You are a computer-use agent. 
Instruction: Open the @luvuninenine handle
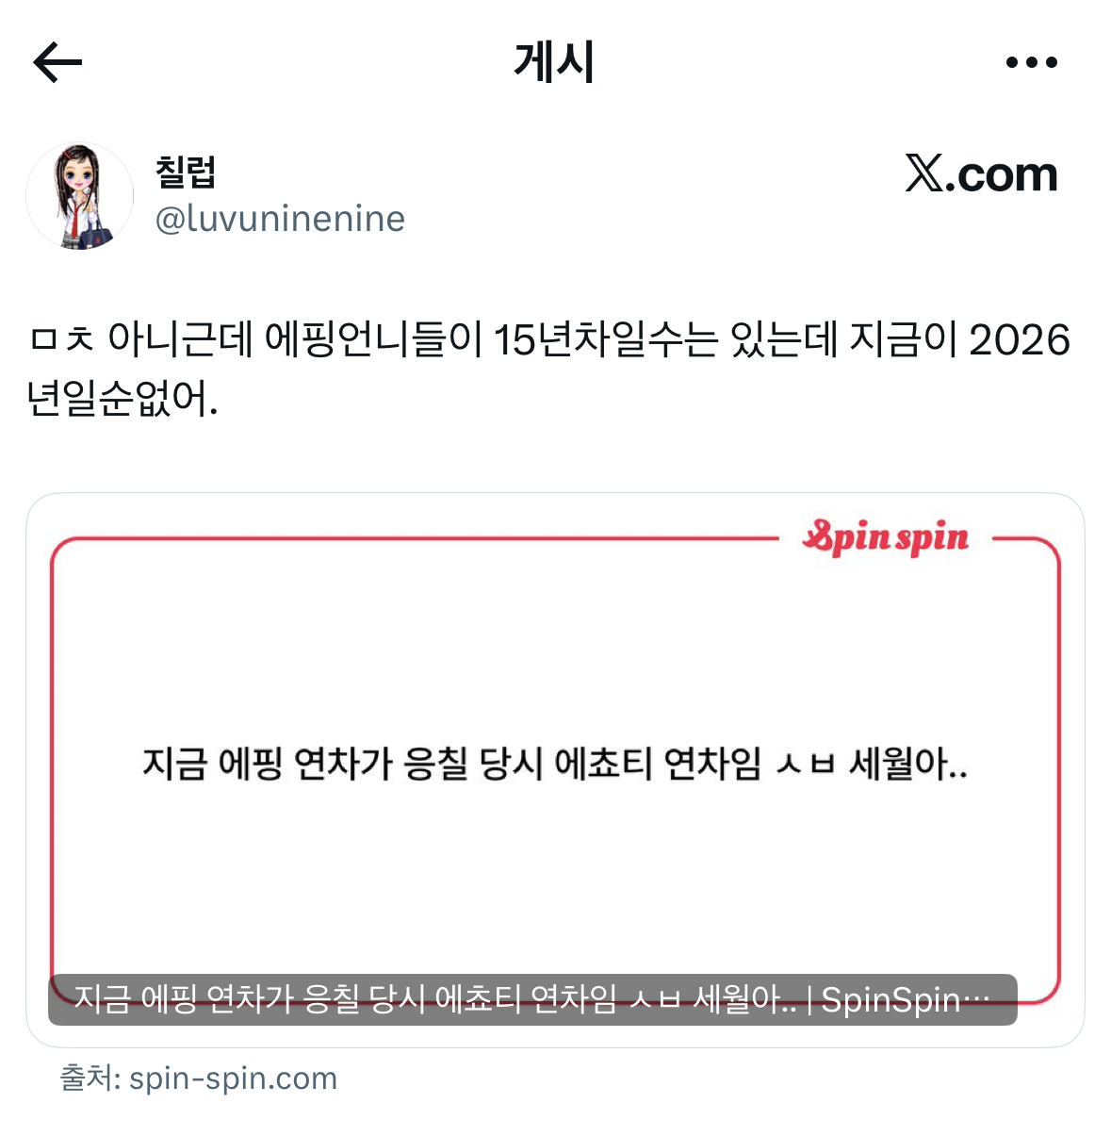point(280,219)
